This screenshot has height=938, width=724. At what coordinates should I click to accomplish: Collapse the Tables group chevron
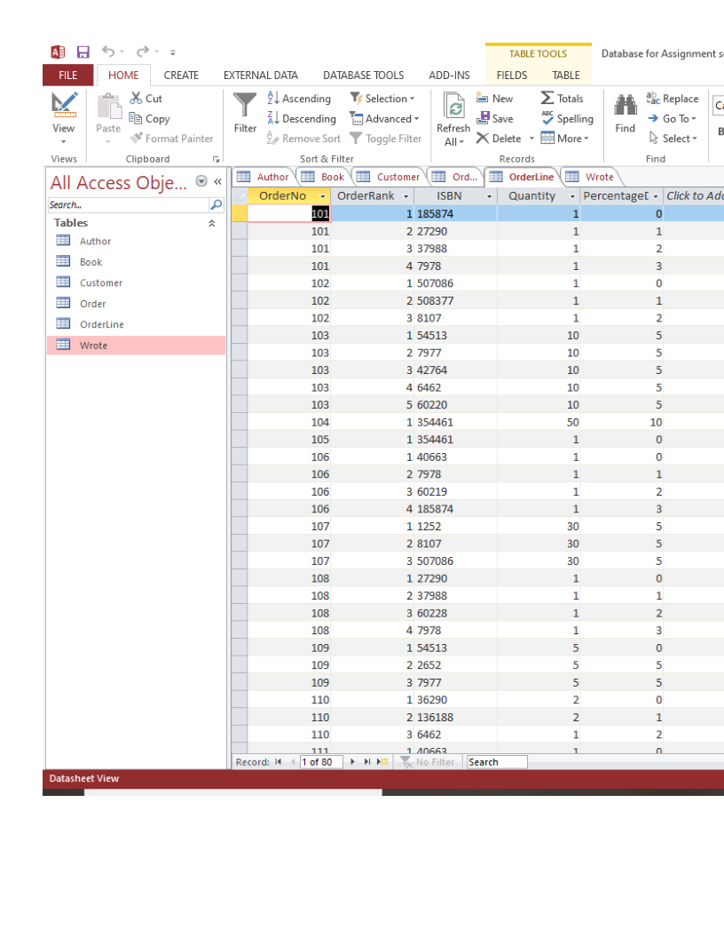click(211, 223)
